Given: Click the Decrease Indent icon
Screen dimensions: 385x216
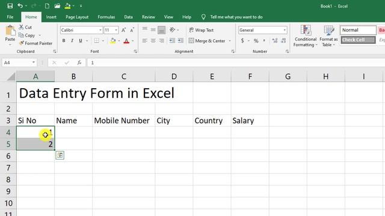Looking at the screenshot, I should (173, 41).
